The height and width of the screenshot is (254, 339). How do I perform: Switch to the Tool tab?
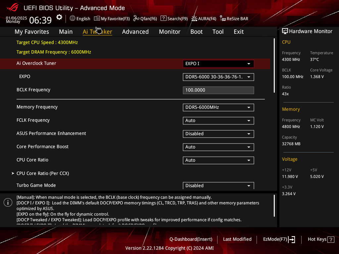[x=218, y=32]
